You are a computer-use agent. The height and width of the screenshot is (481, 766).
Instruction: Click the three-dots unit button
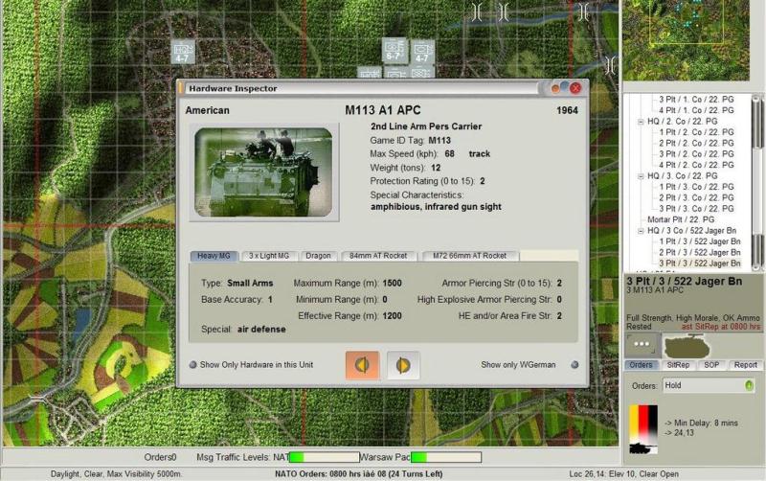[641, 345]
